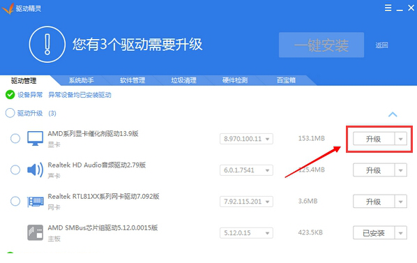Click the 3.6MB size value
The height and width of the screenshot is (263, 417).
coord(308,201)
